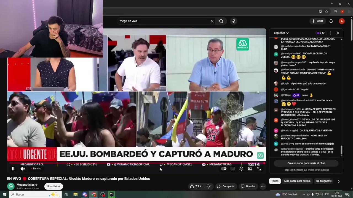This screenshot has height=198, width=353.
Task: Select the 'De Meganoticias' chip
Action: tap(325, 181)
